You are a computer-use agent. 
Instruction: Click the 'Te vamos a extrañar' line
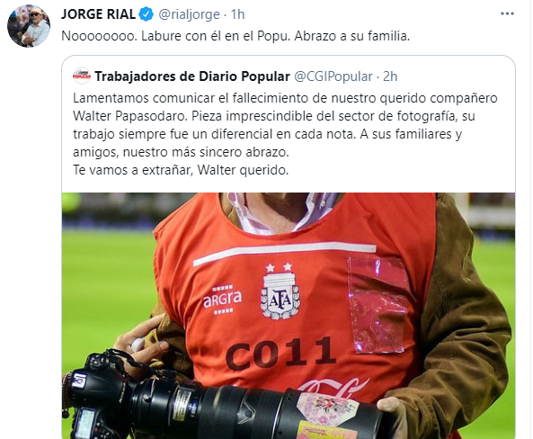point(181,170)
